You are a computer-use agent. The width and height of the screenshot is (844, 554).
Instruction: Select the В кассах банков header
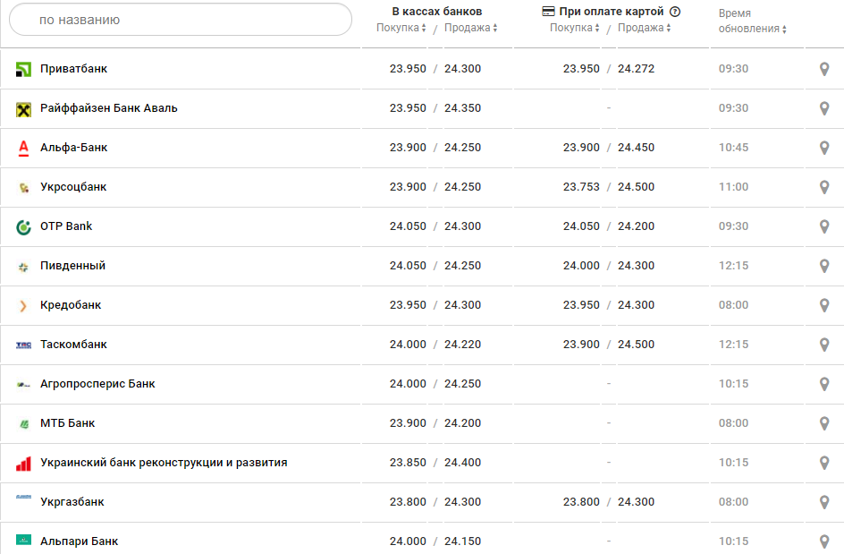pos(436,12)
